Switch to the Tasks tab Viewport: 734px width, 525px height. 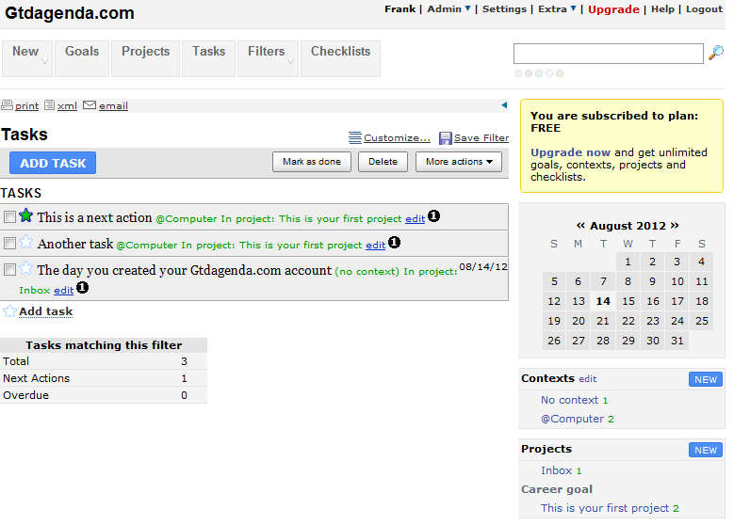209,58
